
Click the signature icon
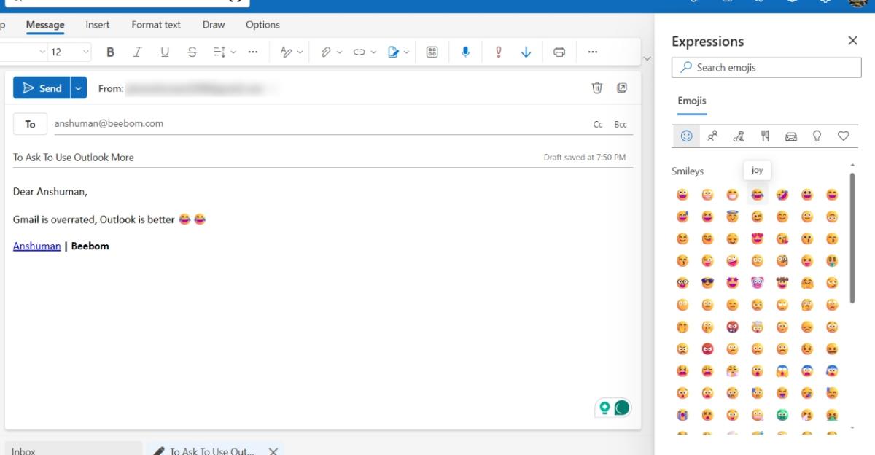click(x=394, y=52)
